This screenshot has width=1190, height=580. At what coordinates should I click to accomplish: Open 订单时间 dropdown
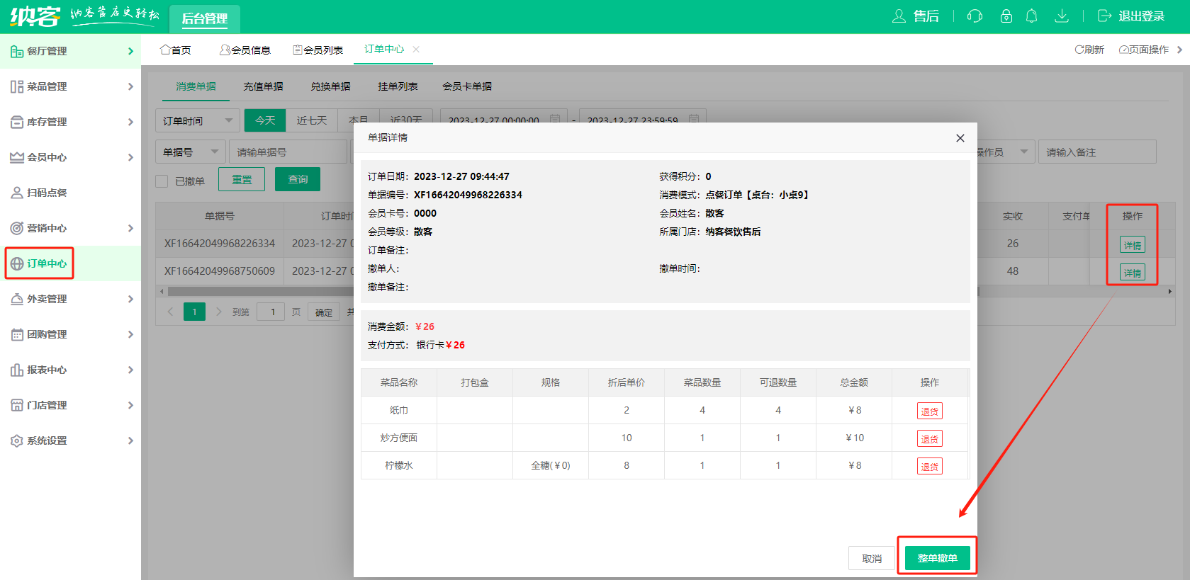pos(197,120)
